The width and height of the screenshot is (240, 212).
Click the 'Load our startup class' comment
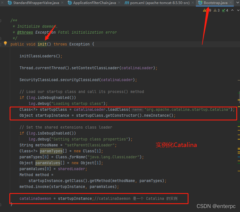tap(82, 92)
